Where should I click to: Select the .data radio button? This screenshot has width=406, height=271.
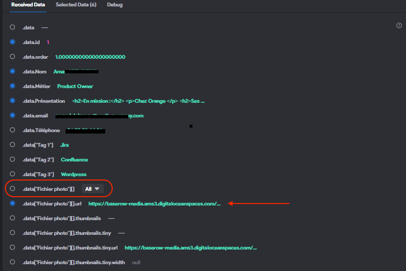coord(12,27)
